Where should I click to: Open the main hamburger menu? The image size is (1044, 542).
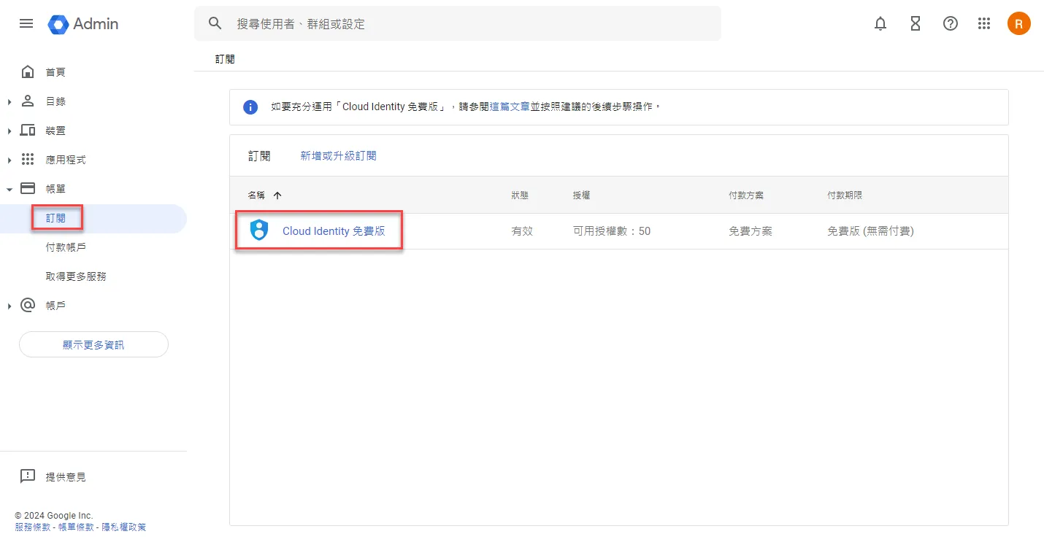pyautogui.click(x=26, y=23)
